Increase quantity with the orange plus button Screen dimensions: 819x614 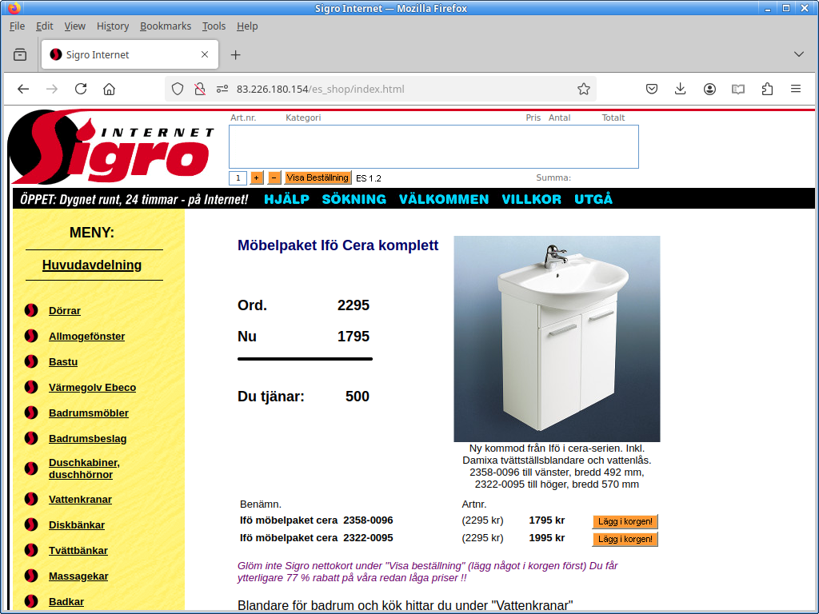coord(257,178)
